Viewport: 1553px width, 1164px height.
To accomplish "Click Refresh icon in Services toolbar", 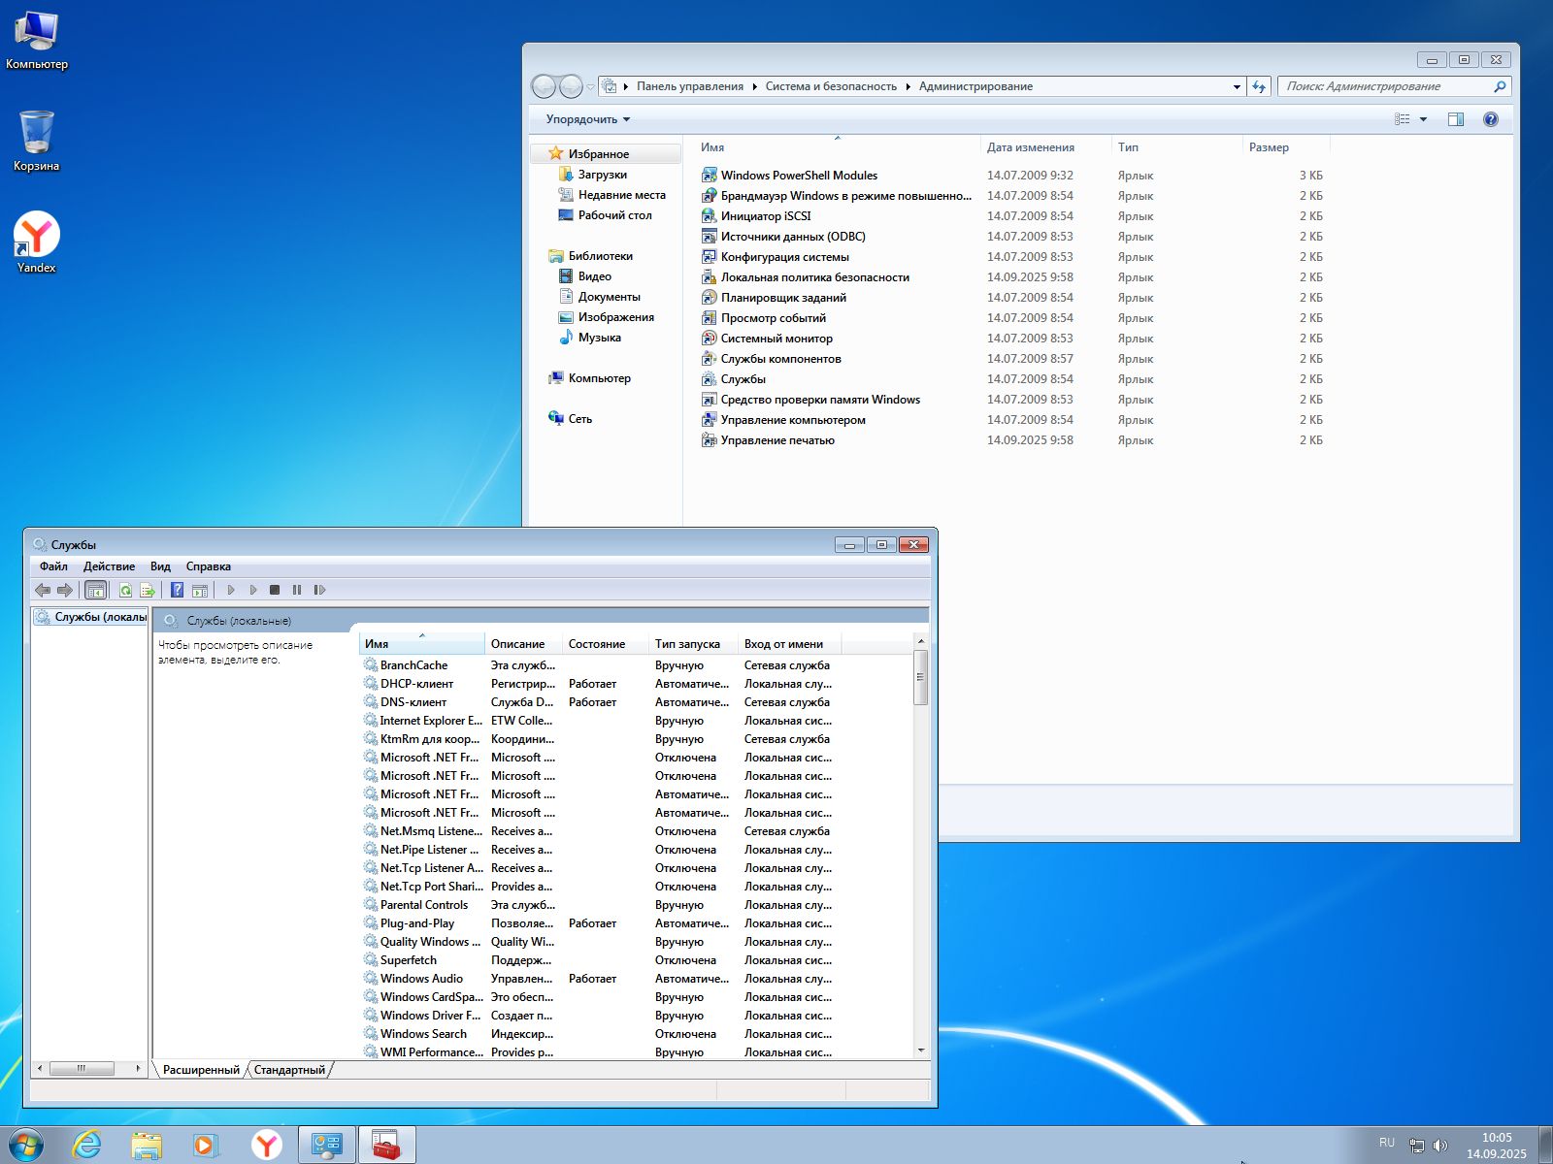I will point(125,590).
